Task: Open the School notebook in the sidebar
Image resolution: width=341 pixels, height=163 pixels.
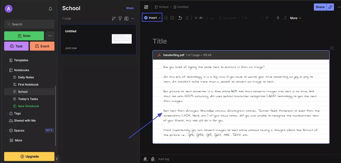Action: (23, 92)
